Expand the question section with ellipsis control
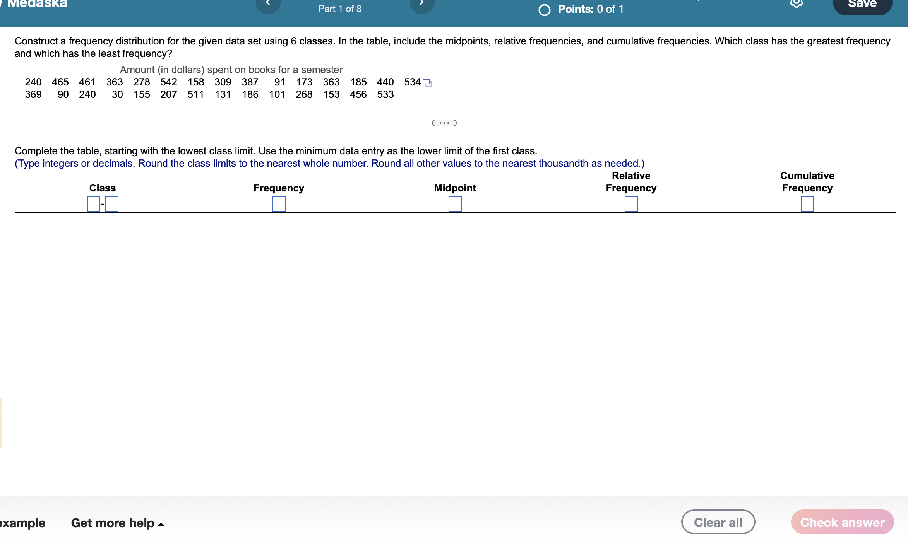Image resolution: width=908 pixels, height=552 pixels. [444, 123]
